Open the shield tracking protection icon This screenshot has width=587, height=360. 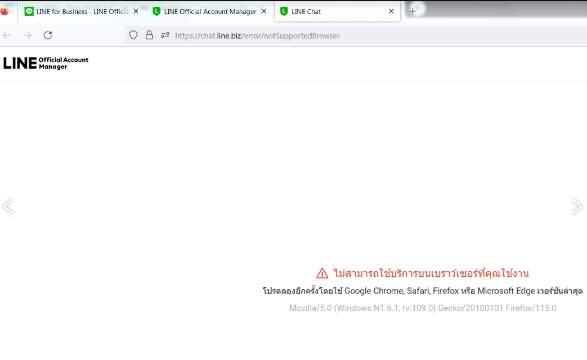[x=133, y=35]
